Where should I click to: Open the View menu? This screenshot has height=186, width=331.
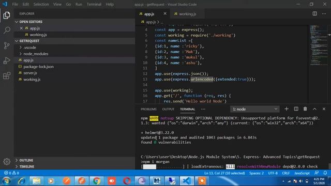pyautogui.click(x=57, y=4)
